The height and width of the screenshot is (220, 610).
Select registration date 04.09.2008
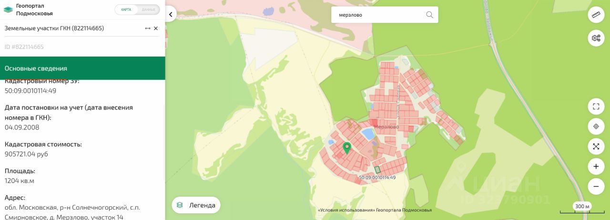click(22, 127)
